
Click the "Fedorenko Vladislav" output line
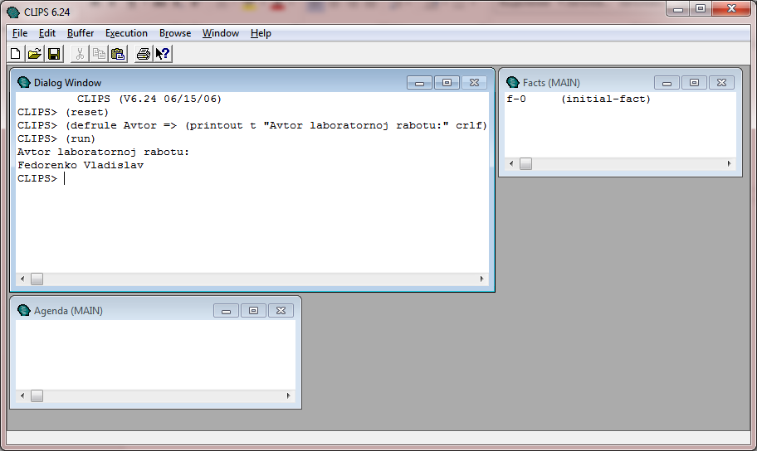81,165
